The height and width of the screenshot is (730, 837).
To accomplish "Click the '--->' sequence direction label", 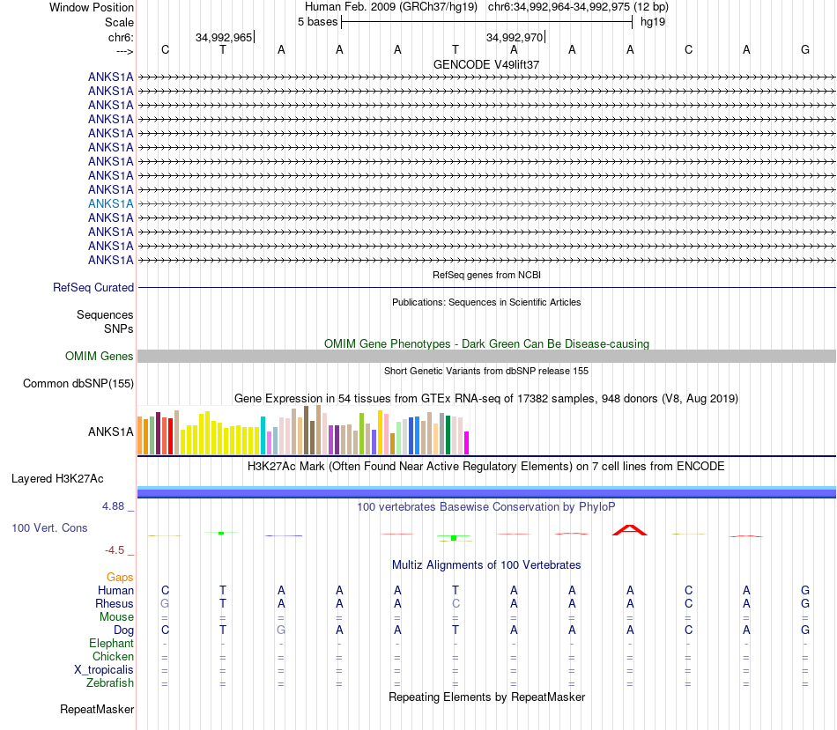I will pos(124,51).
